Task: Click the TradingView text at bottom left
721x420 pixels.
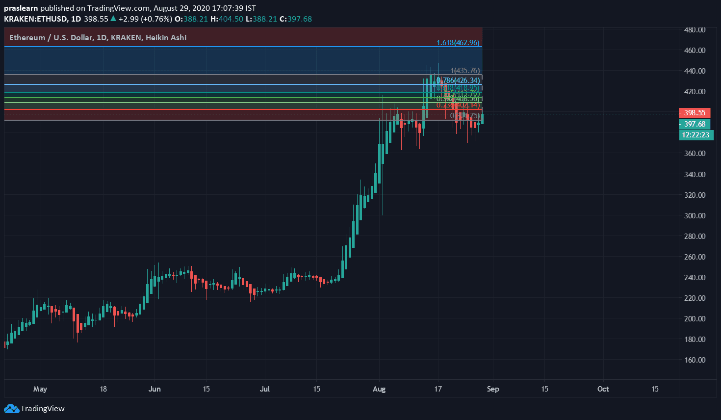Action: pyautogui.click(x=43, y=408)
